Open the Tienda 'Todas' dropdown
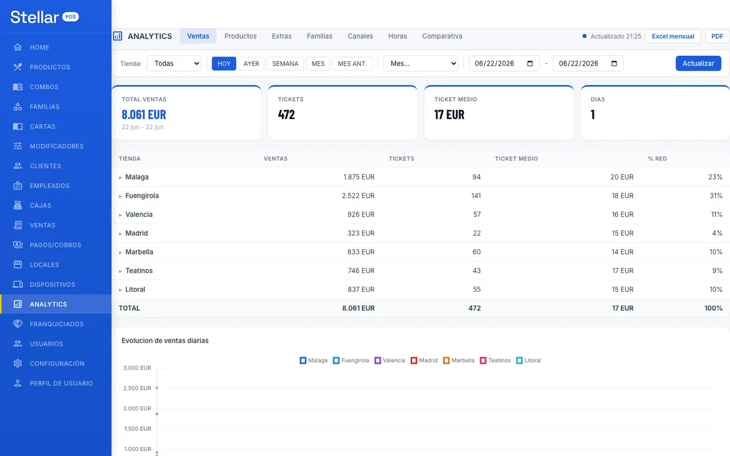The width and height of the screenshot is (730, 456). [x=174, y=63]
